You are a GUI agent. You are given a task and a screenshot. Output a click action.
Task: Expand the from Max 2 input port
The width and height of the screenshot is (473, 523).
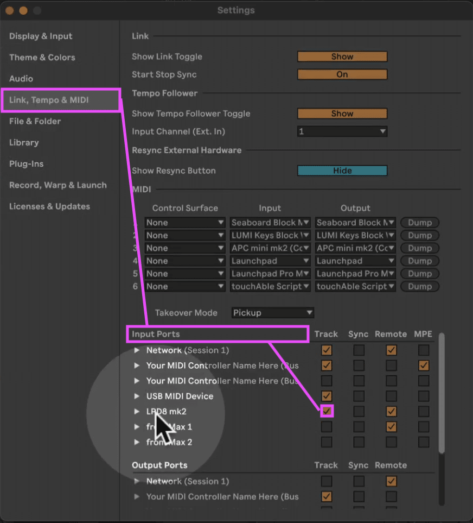[137, 442]
